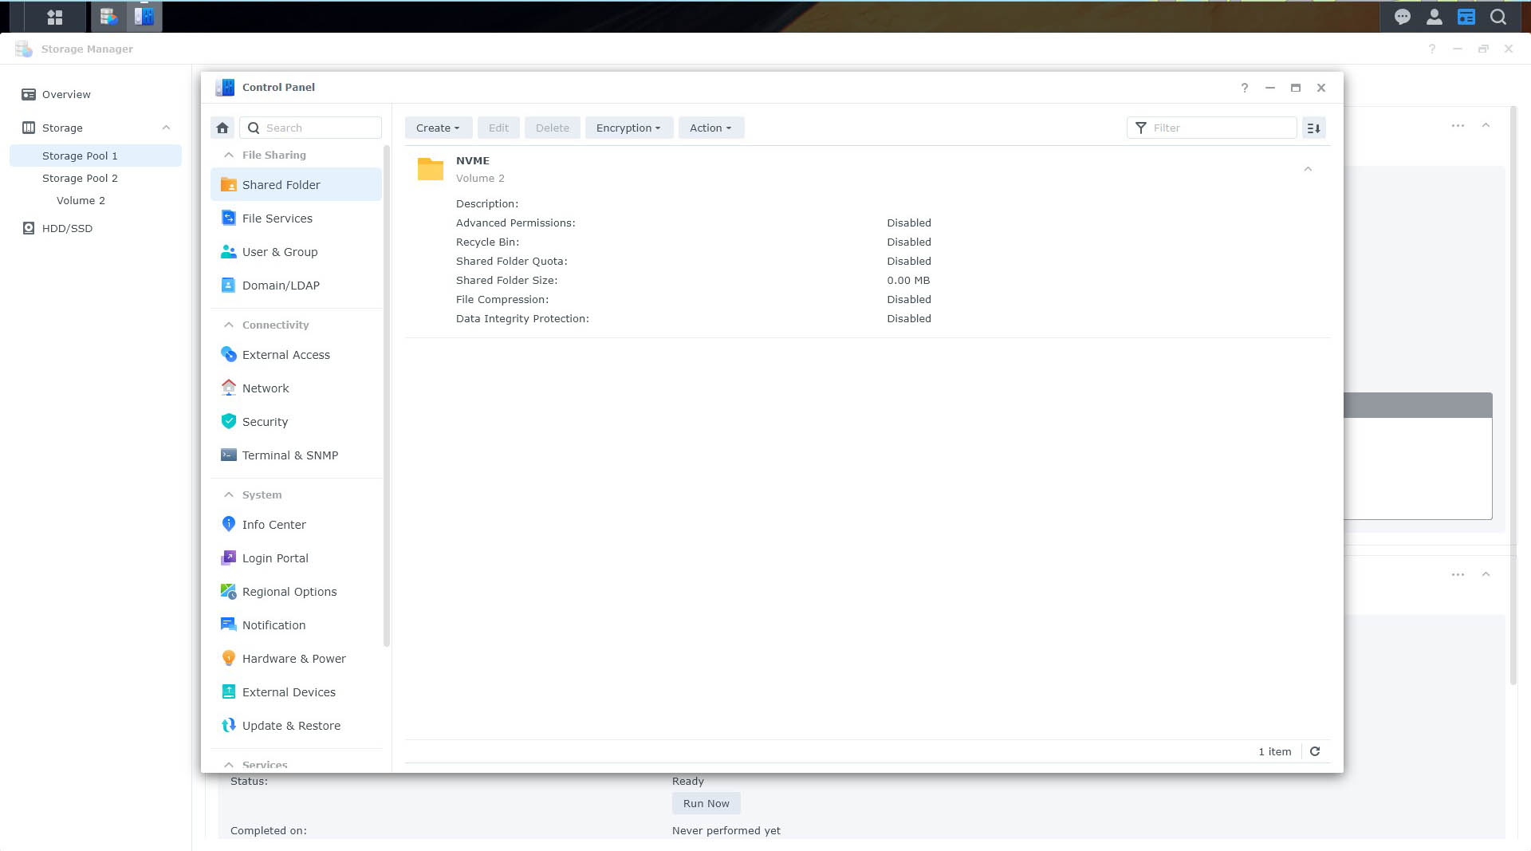This screenshot has height=851, width=1531.
Task: Open lower panel three-dot menu in Storage Manager
Action: coord(1458,574)
